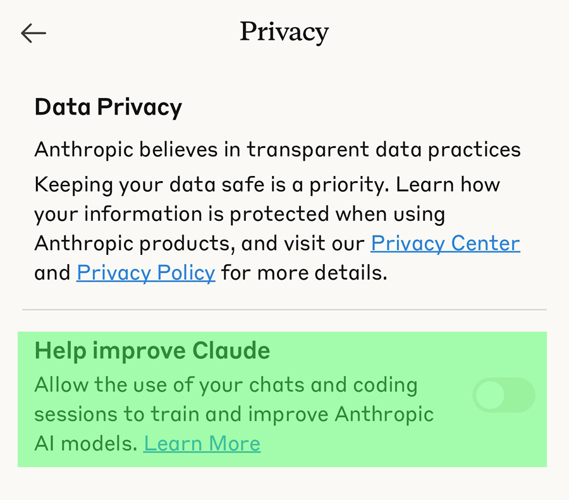Click the divider line below privacy description

(284, 309)
